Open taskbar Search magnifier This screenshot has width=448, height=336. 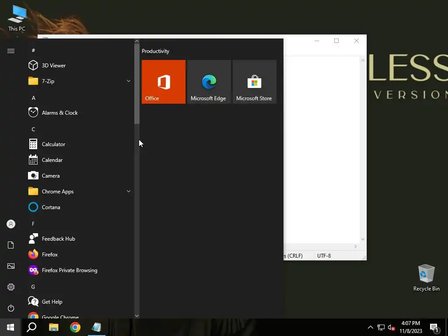31,327
